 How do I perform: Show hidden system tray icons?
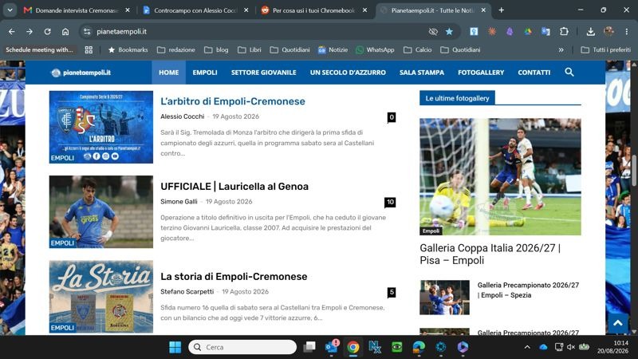coord(527,347)
